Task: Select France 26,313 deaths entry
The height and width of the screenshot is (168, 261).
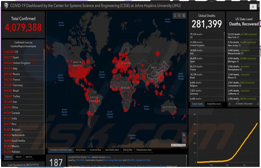Action: pyautogui.click(x=206, y=68)
